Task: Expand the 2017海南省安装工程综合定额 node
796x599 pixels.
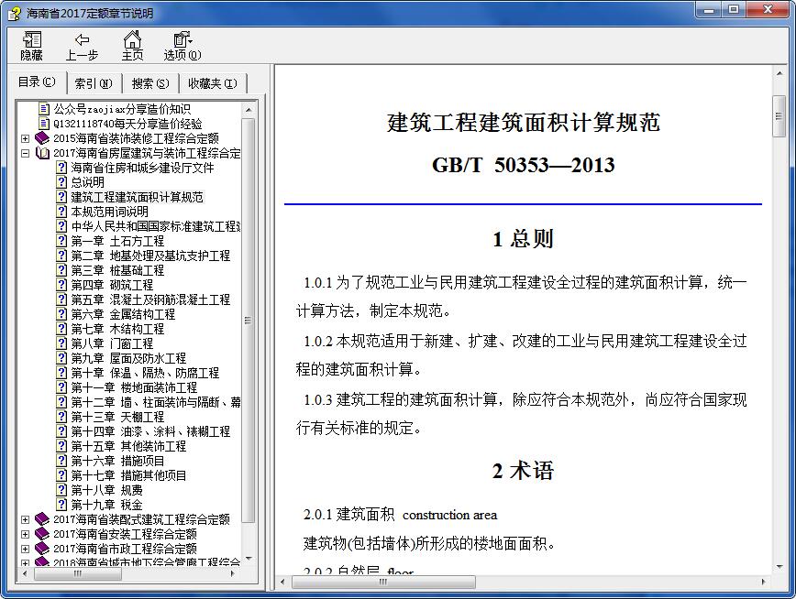Action: click(x=25, y=535)
